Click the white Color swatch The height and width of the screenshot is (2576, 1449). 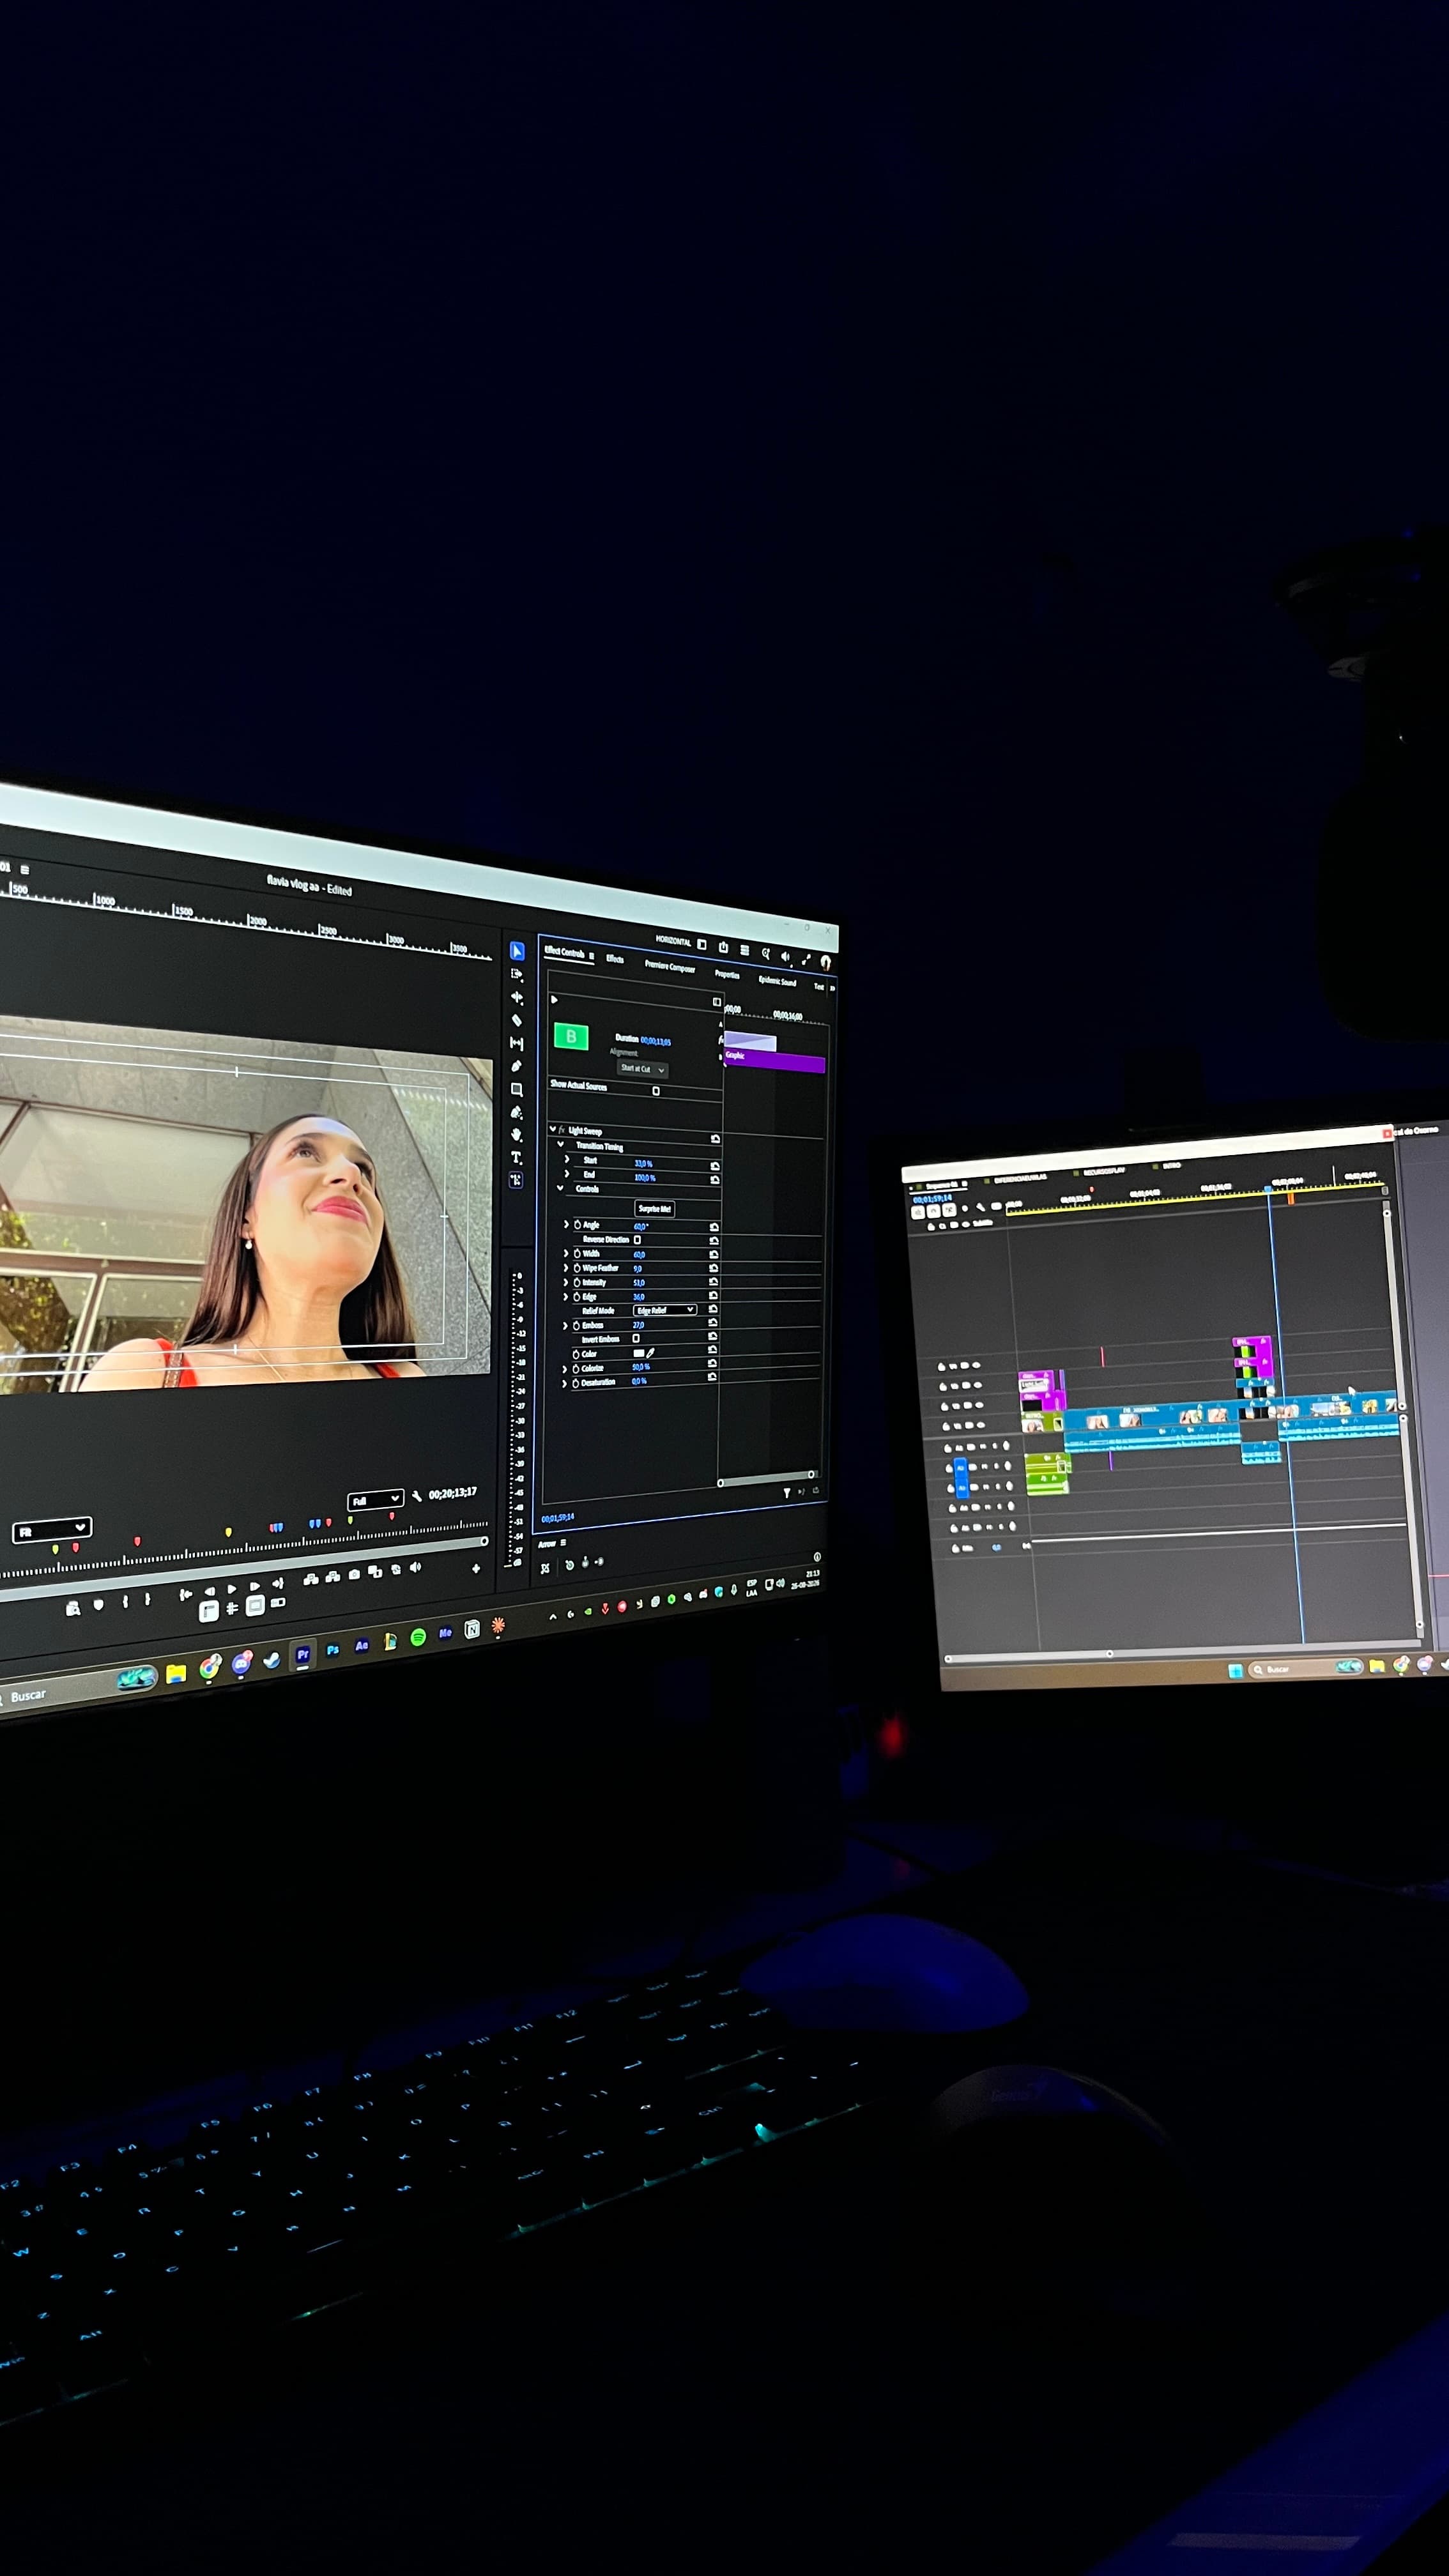click(x=639, y=1353)
